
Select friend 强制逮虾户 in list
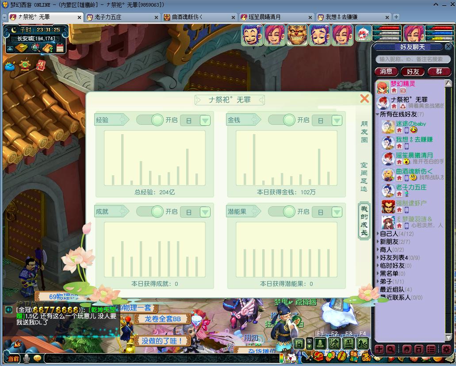click(413, 206)
